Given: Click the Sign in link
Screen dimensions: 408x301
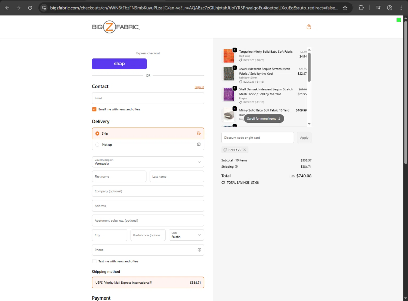Looking at the screenshot, I should [199, 87].
